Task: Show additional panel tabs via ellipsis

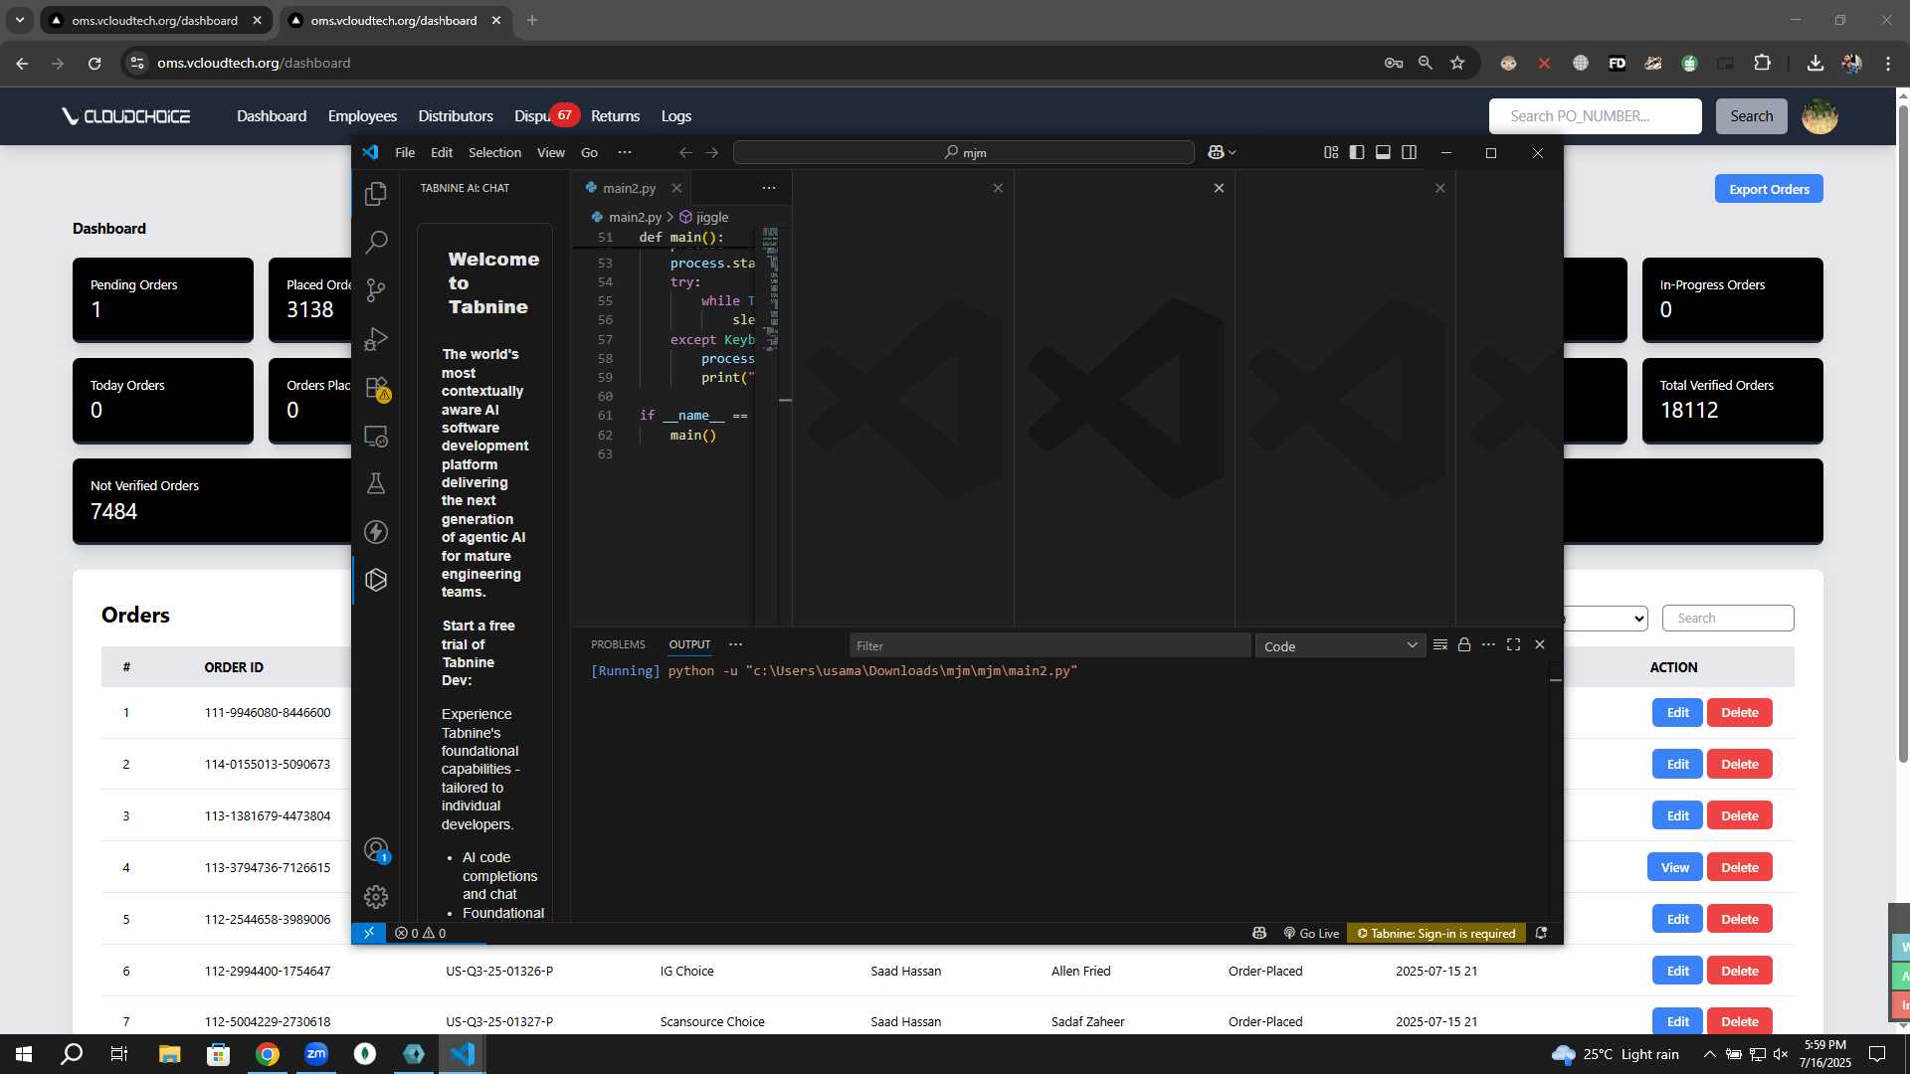Action: point(735,644)
